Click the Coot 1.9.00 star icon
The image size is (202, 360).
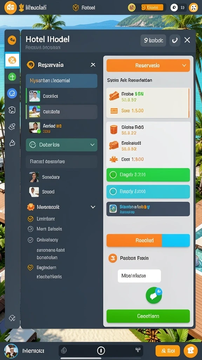click(x=114, y=159)
